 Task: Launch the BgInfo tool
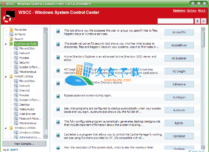(179, 123)
